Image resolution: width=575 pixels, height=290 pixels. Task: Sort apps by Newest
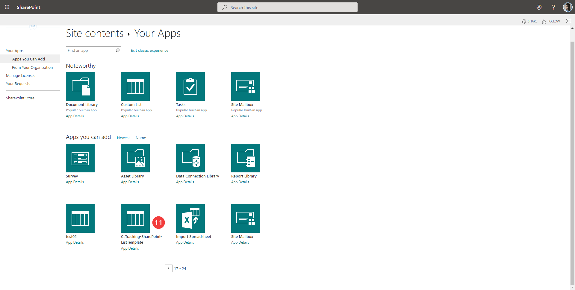tap(123, 138)
